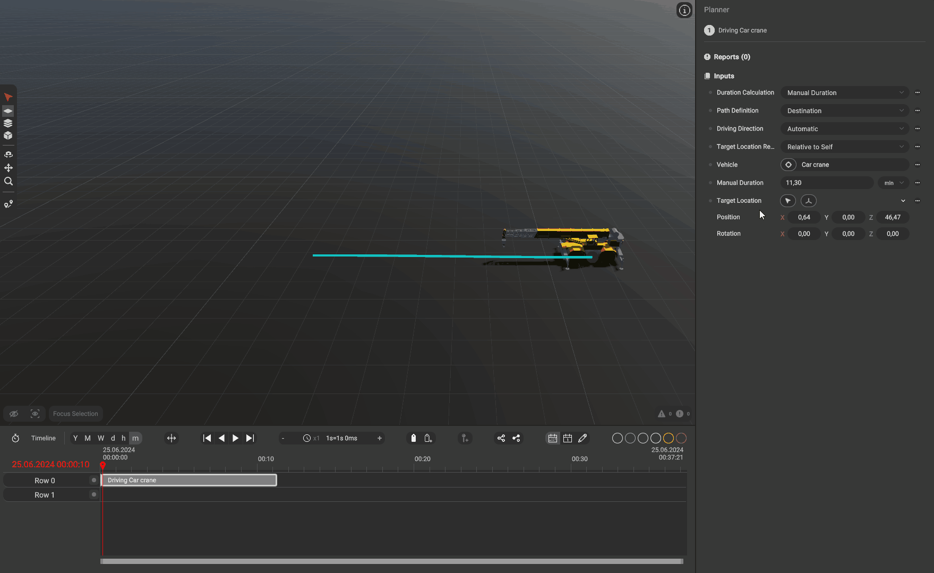Select the red arrow selection tool
This screenshot has width=934, height=573.
(x=8, y=97)
